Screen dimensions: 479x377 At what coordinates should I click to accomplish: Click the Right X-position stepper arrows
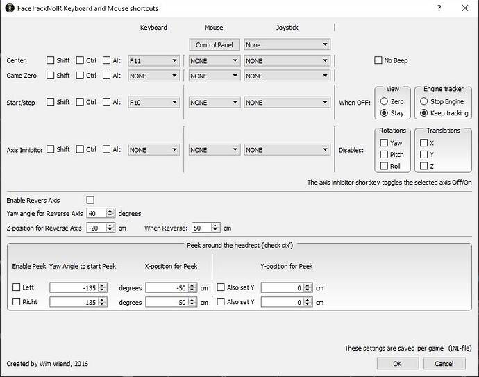pyautogui.click(x=192, y=302)
